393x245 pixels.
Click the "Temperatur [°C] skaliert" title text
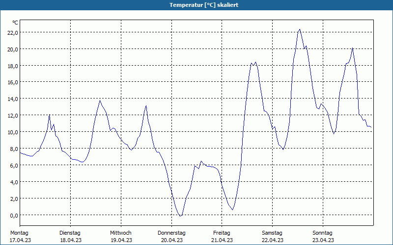pos(204,5)
